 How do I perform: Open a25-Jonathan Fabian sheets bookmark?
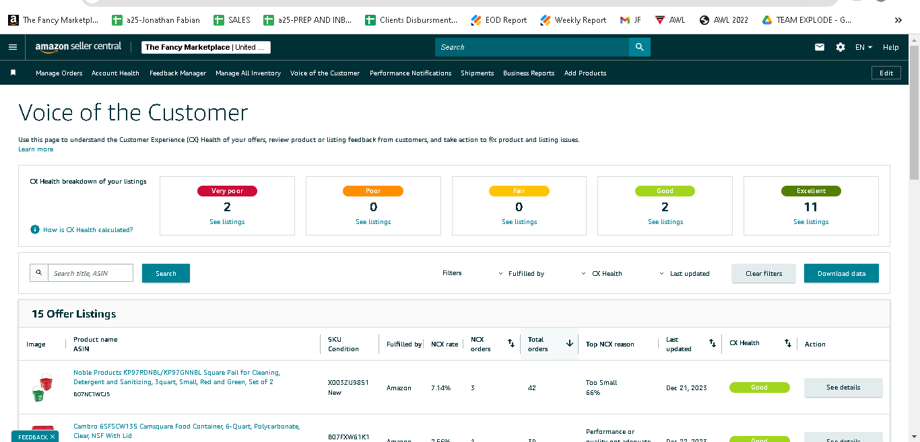(156, 20)
